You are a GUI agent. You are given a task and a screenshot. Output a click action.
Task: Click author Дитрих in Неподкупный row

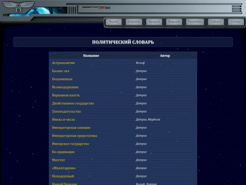tap(141, 176)
